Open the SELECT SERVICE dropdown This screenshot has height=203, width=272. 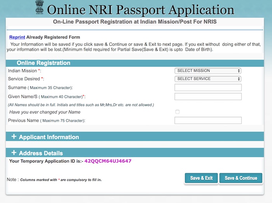(x=208, y=79)
